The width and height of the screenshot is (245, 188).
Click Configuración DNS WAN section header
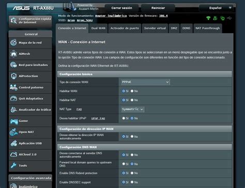coord(145,147)
